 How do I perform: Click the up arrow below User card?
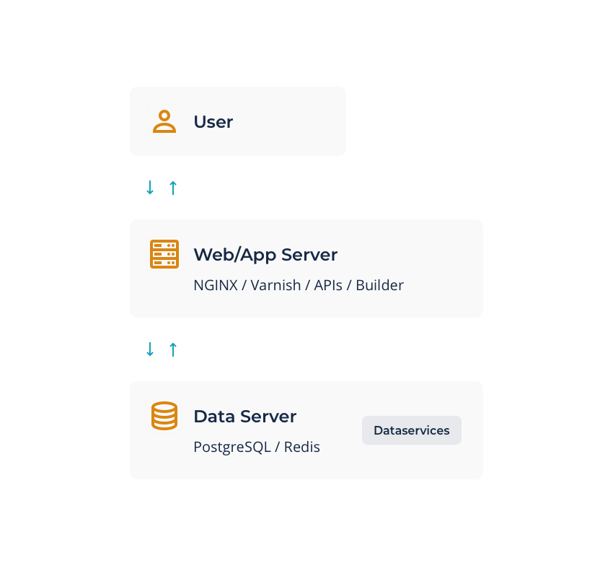pyautogui.click(x=173, y=188)
